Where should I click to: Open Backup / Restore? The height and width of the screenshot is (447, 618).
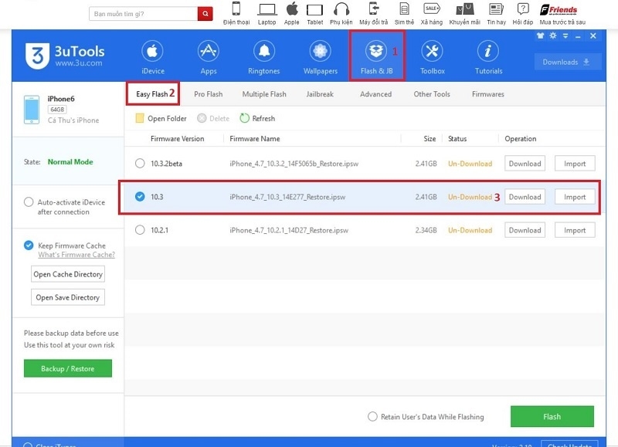coord(67,368)
